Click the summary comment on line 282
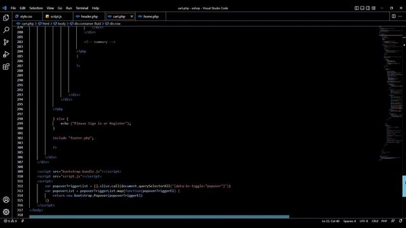The height and width of the screenshot is (228, 406). click(100, 42)
